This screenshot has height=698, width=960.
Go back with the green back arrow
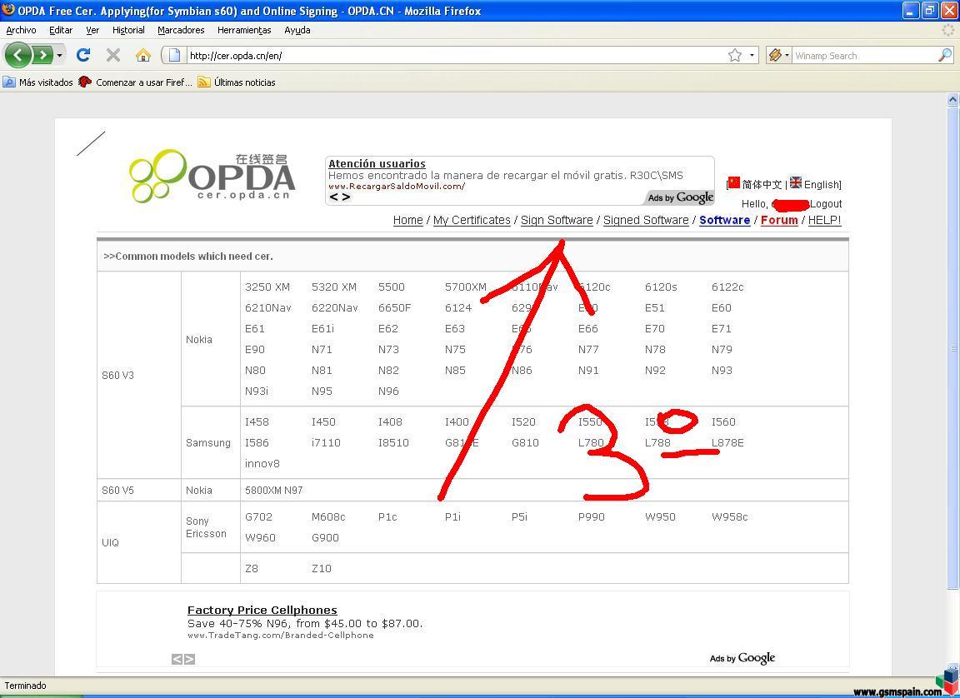tap(17, 56)
